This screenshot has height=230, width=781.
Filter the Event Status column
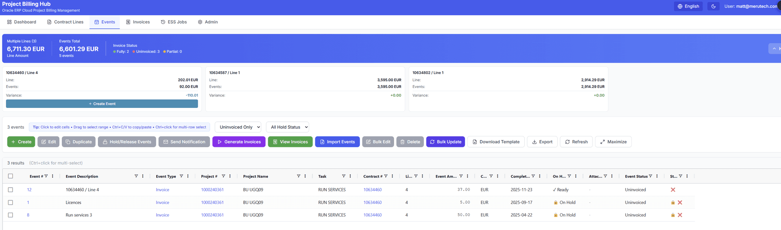click(650, 176)
